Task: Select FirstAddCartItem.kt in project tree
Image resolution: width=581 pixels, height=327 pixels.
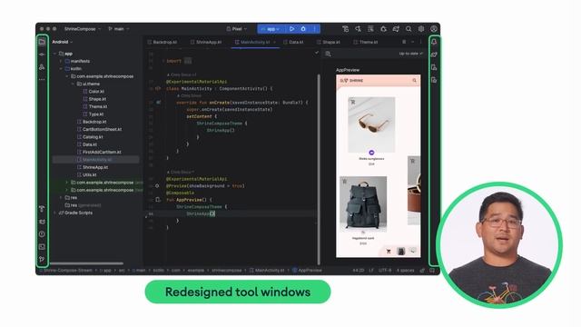Action: click(99, 153)
